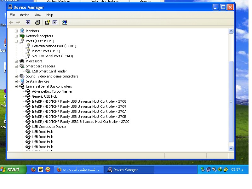The image size is (252, 189).
Task: Select SPTBOX Serial Port (COM3)
Action: pyautogui.click(x=52, y=56)
